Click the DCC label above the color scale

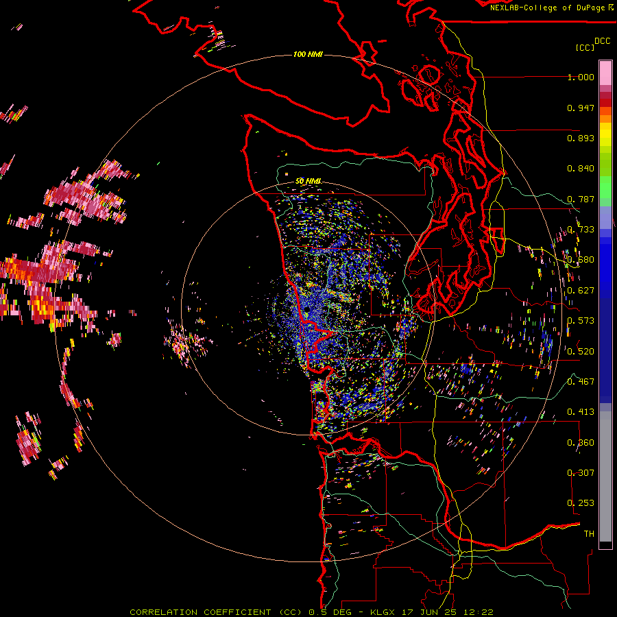pos(602,41)
